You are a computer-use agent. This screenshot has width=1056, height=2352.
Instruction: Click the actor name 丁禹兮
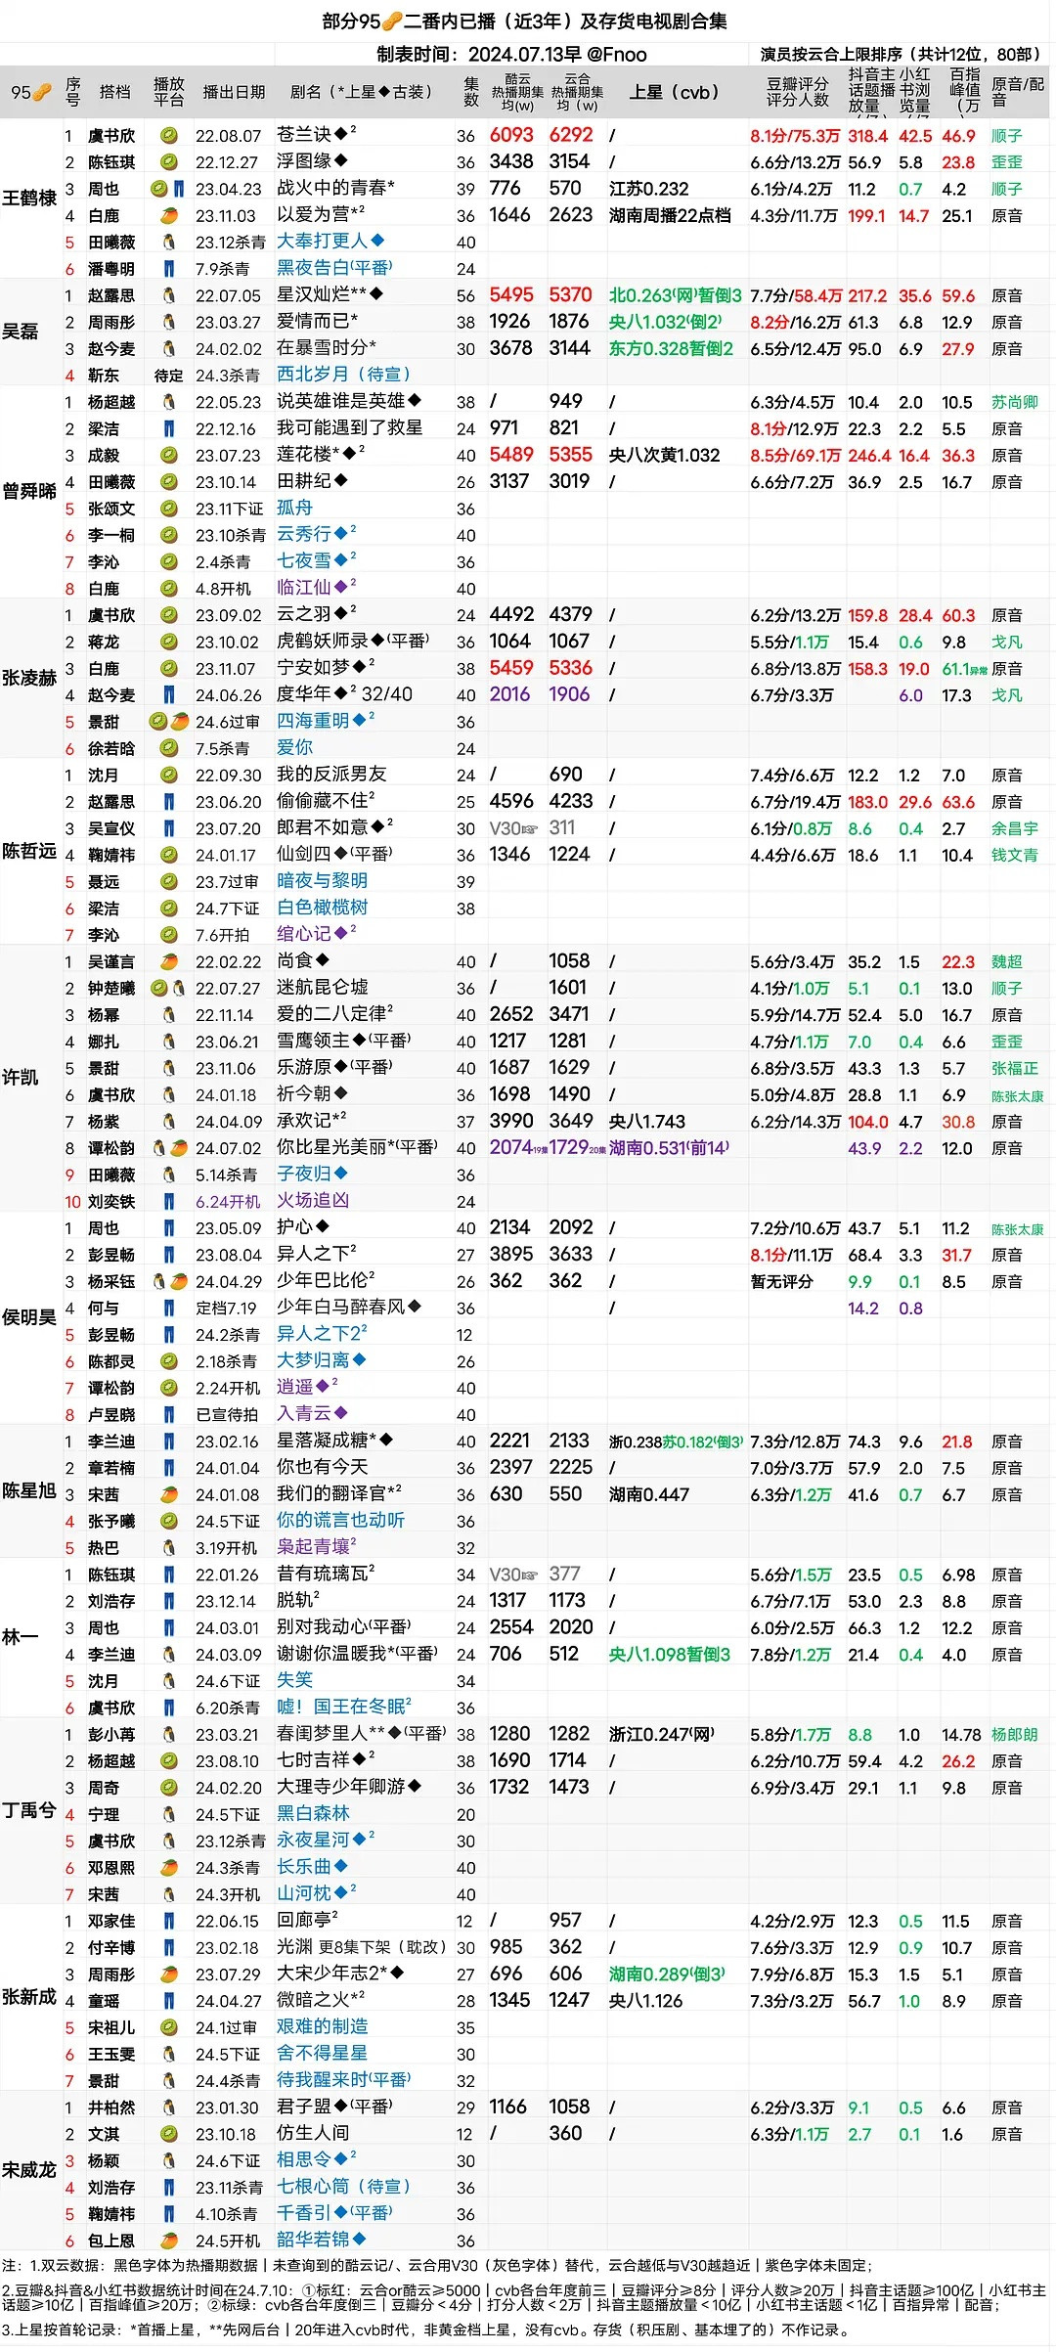click(29, 1810)
